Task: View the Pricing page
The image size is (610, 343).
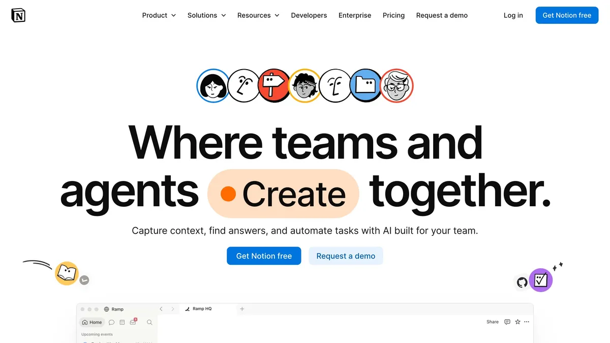Action: (x=393, y=15)
